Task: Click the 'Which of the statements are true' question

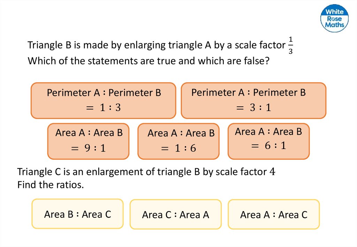Action: coord(149,61)
